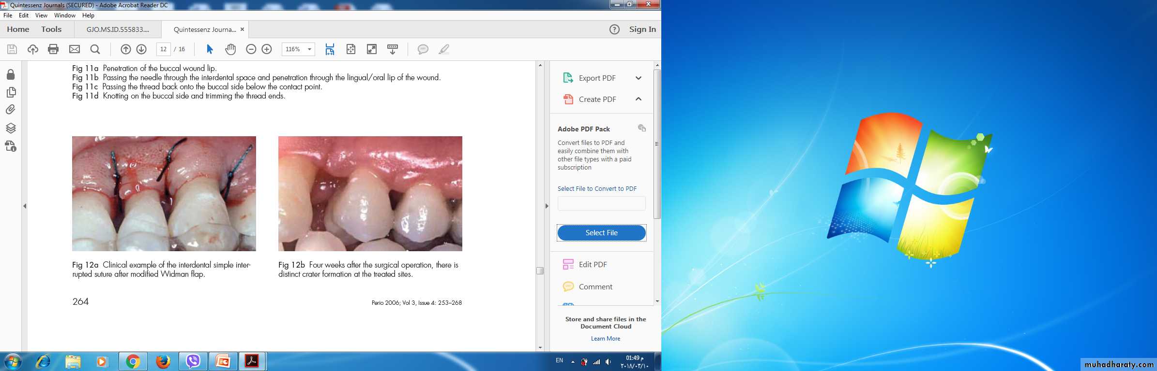Screen dimensions: 1157x371
Task: Expand the Export PDF section
Action: (638, 78)
